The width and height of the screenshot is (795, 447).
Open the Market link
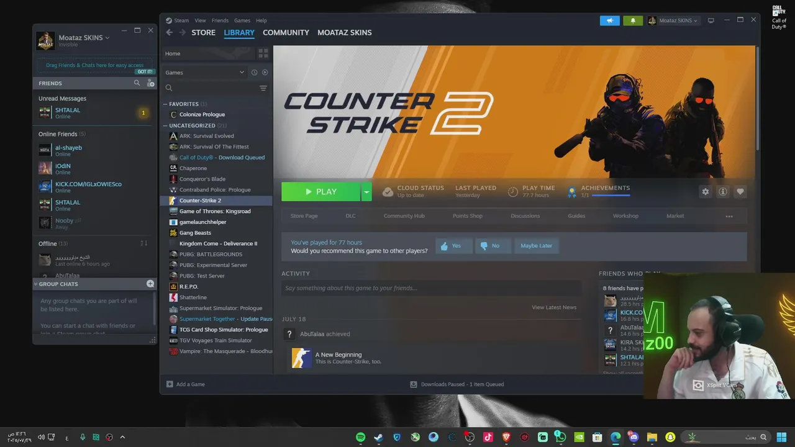tap(675, 216)
